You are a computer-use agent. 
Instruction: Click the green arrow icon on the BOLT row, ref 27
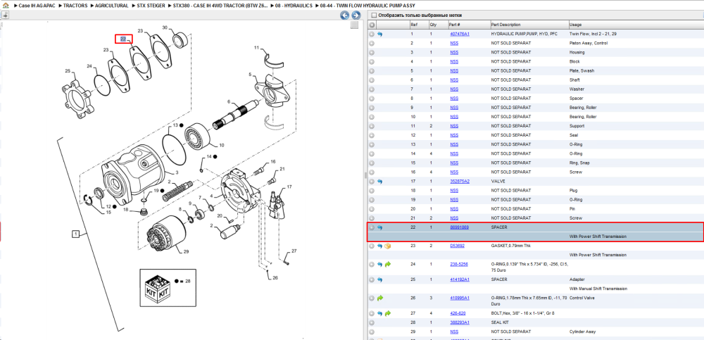tap(387, 313)
